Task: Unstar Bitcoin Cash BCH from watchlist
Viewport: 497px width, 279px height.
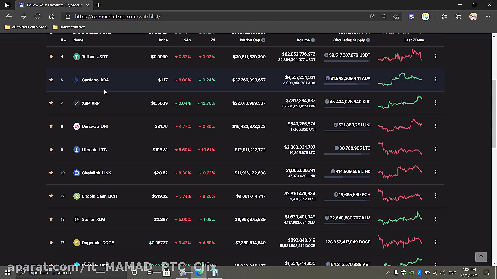Action: (51, 196)
